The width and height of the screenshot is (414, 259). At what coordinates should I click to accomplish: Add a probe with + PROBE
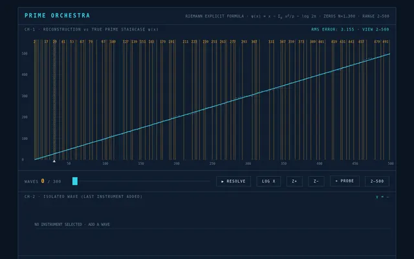click(x=345, y=181)
